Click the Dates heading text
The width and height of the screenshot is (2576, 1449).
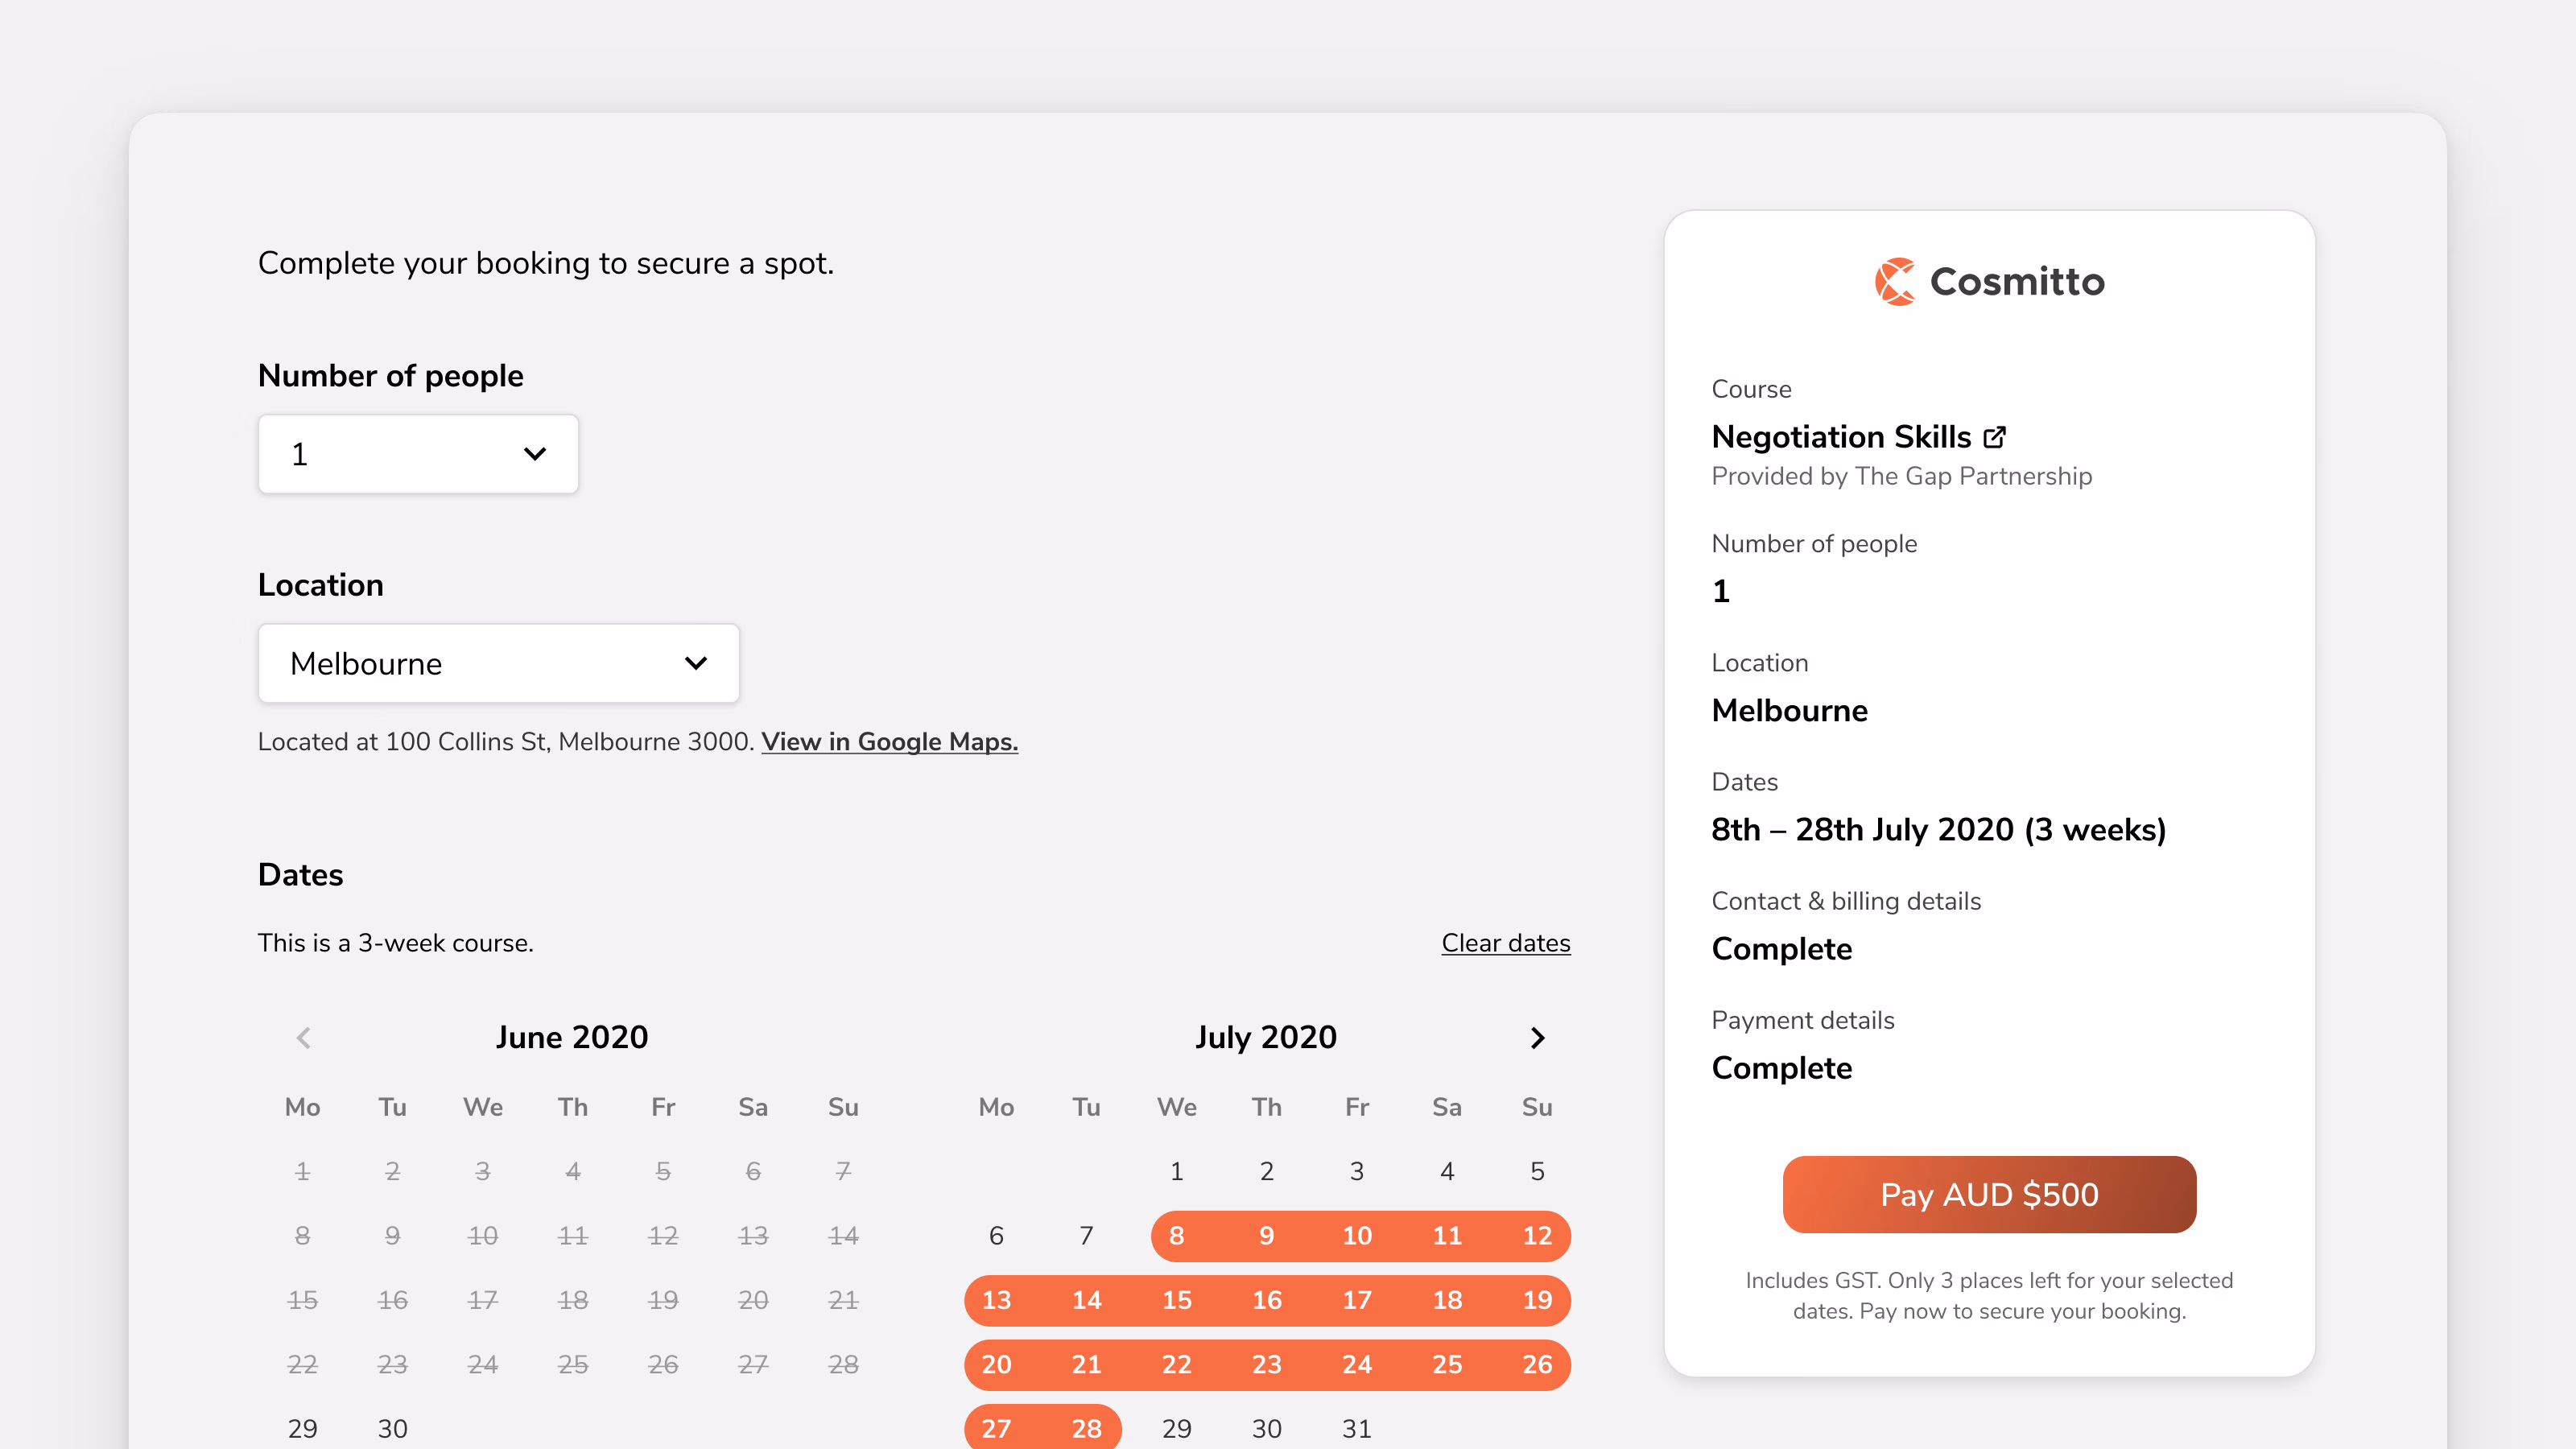[300, 874]
